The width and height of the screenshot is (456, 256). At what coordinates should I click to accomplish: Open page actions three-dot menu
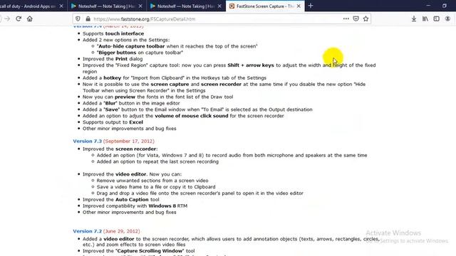346,19
